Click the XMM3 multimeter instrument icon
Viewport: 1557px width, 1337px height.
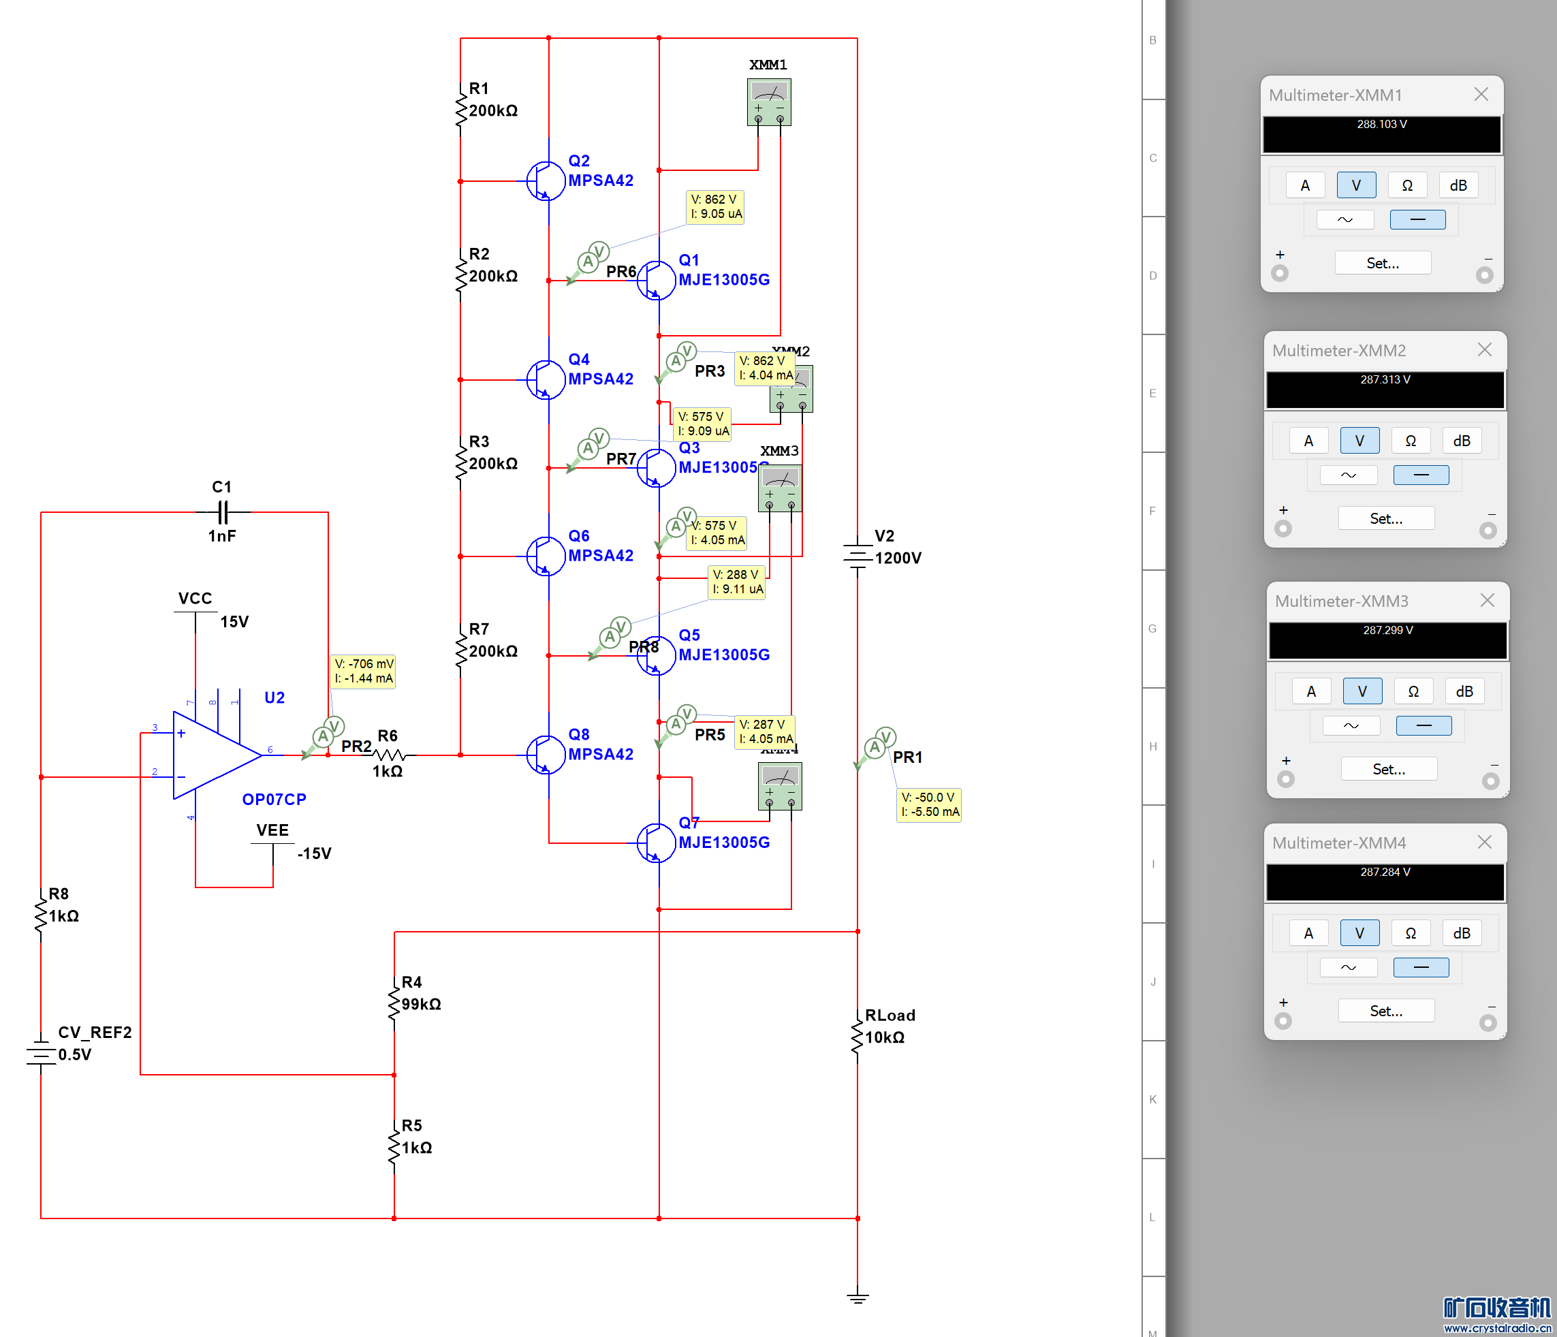click(x=779, y=488)
